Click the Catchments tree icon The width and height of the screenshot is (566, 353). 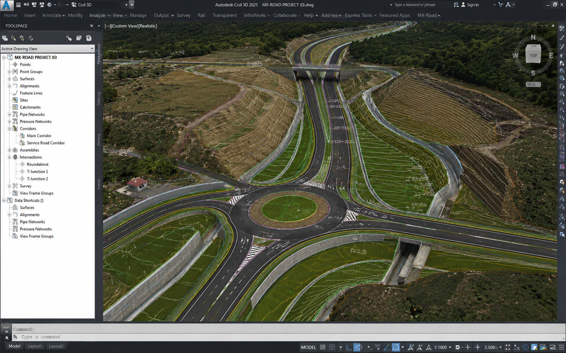(15, 107)
